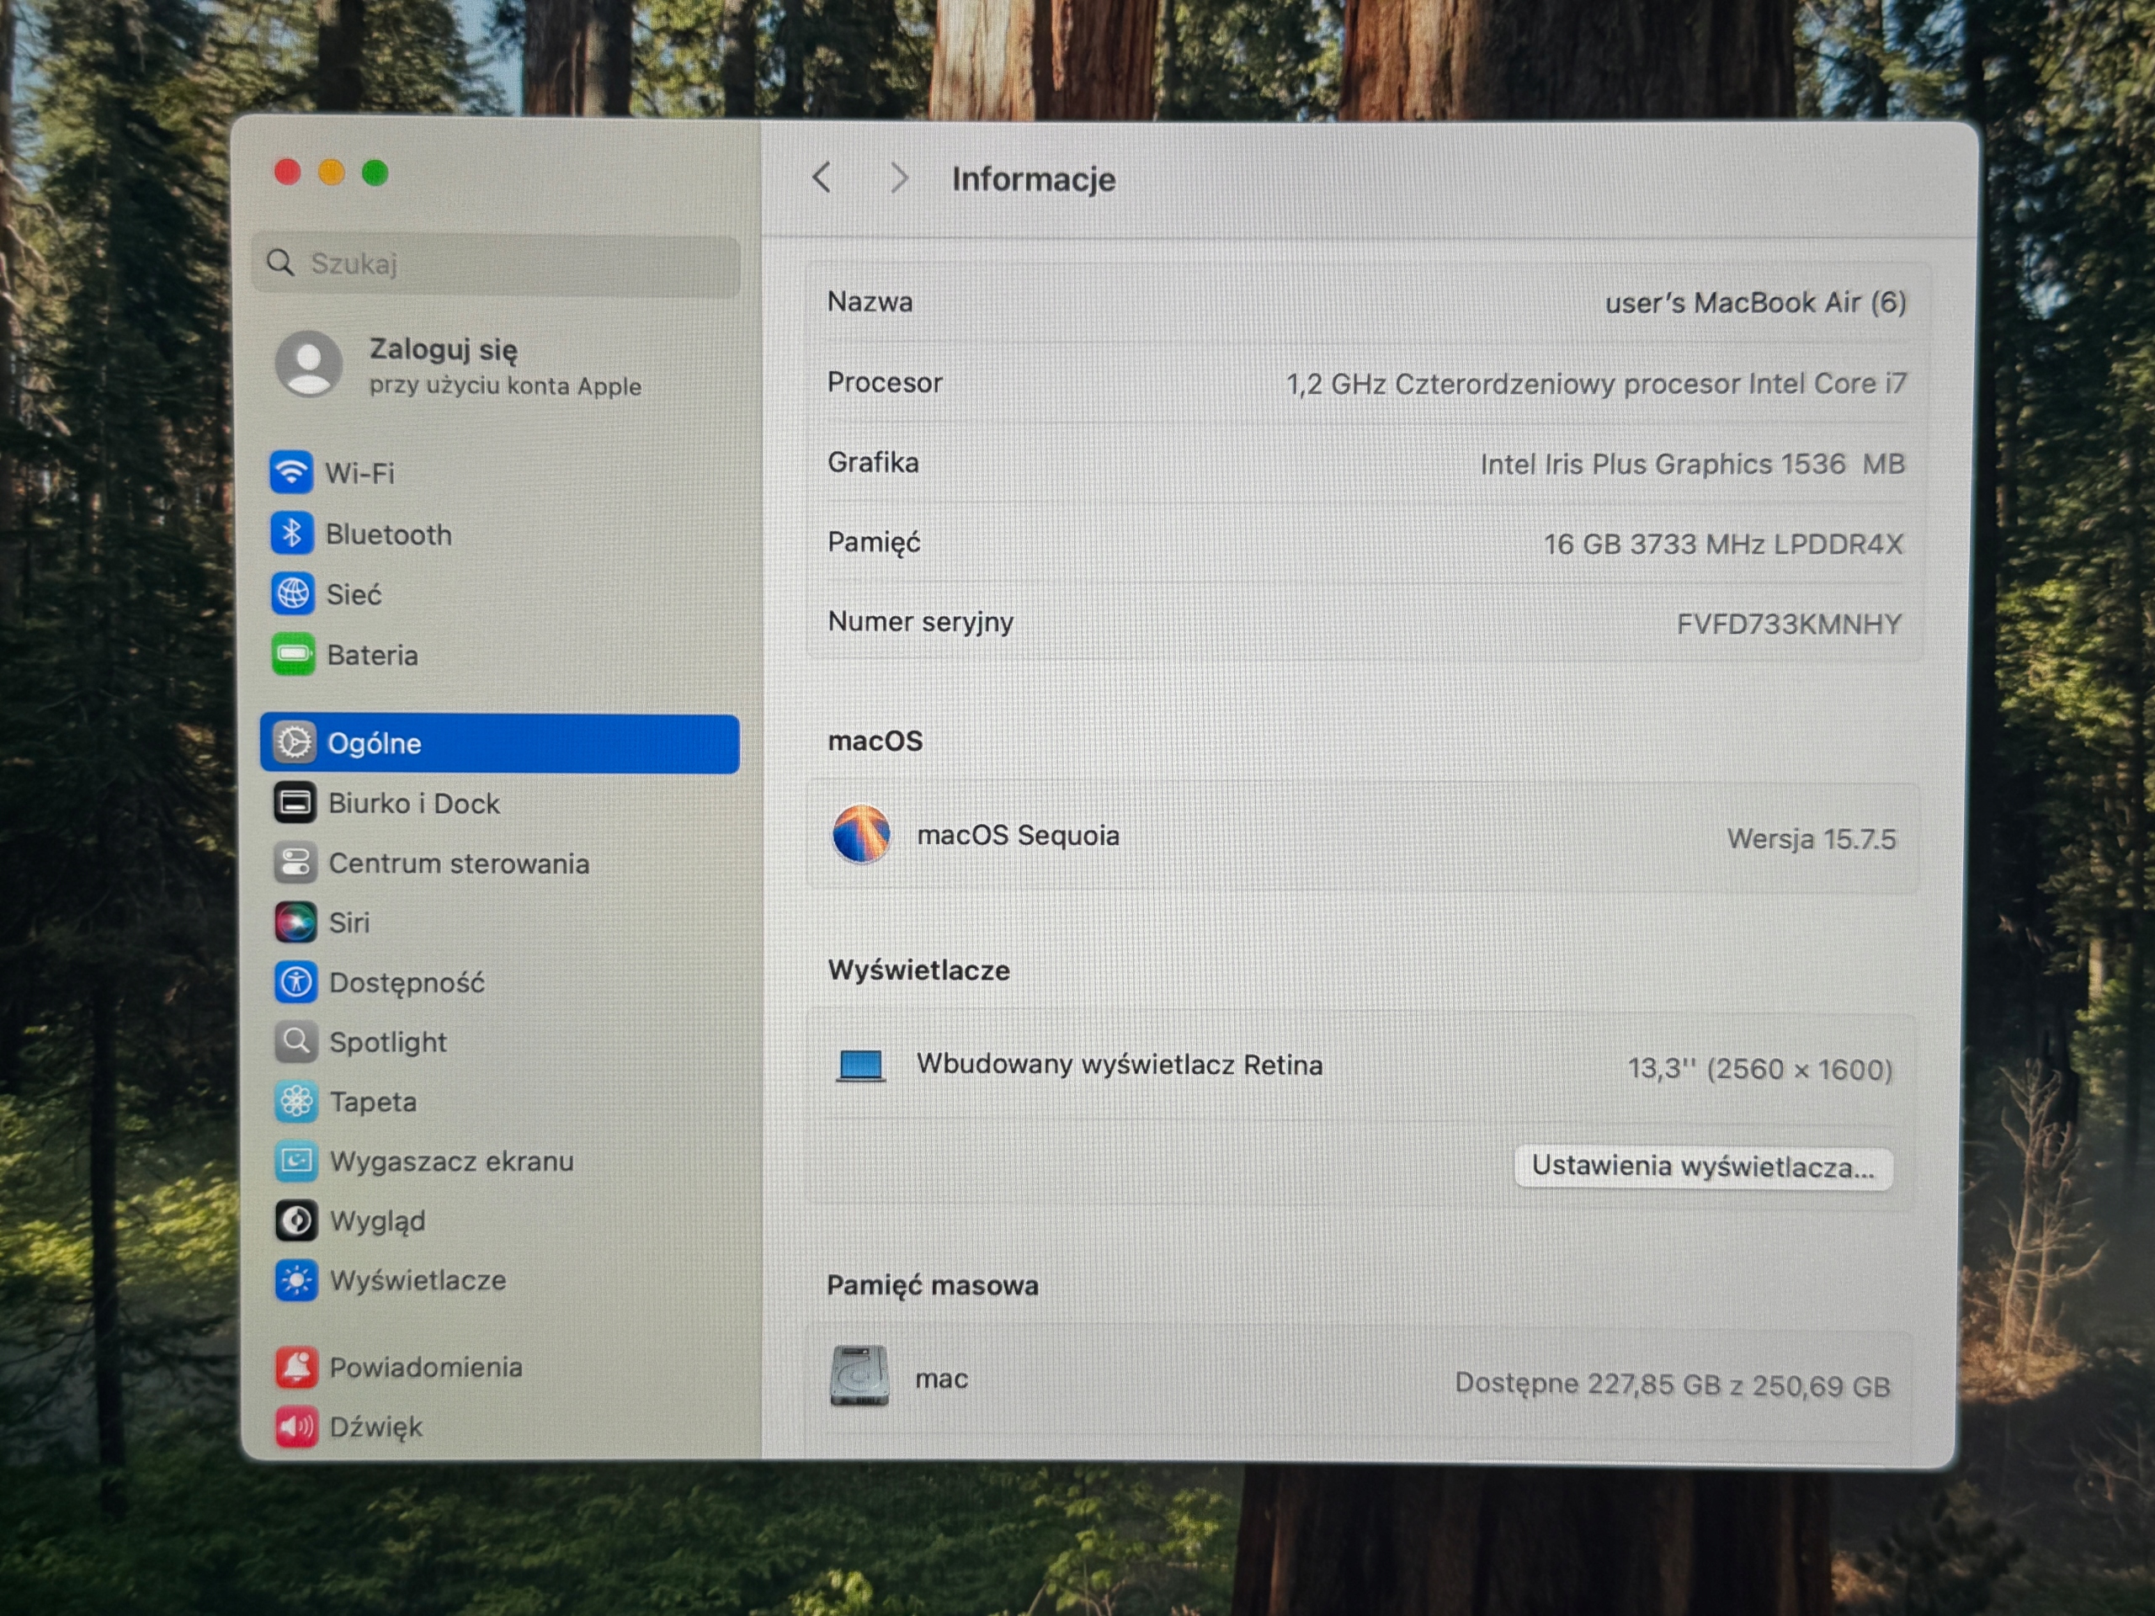Click the 13,3'' (2560 × 1600) resolution text

tap(1759, 1070)
